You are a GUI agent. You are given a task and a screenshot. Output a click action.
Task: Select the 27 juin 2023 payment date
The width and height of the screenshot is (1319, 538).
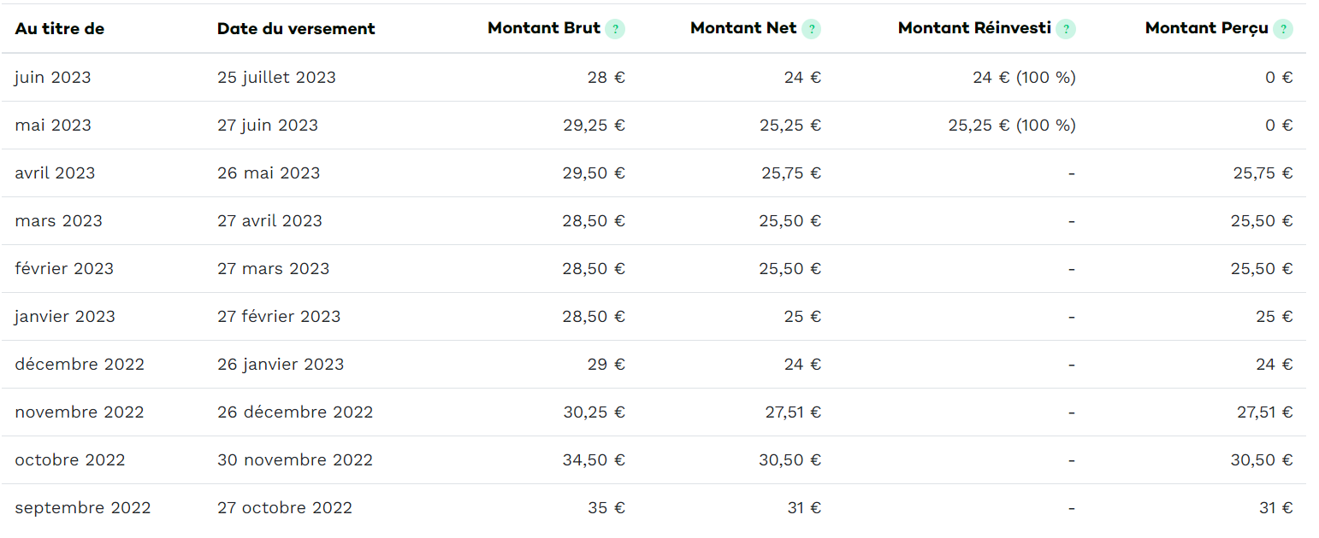point(268,126)
